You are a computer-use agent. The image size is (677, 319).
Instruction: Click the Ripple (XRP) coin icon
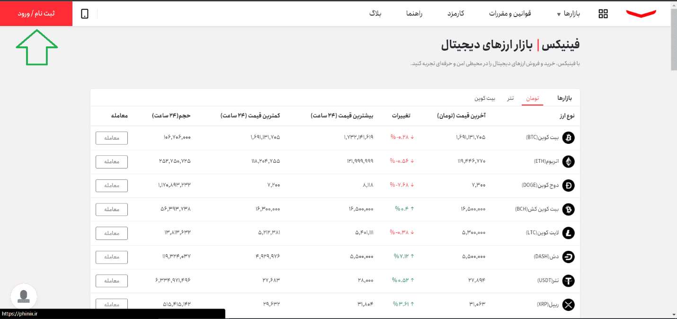(x=568, y=304)
